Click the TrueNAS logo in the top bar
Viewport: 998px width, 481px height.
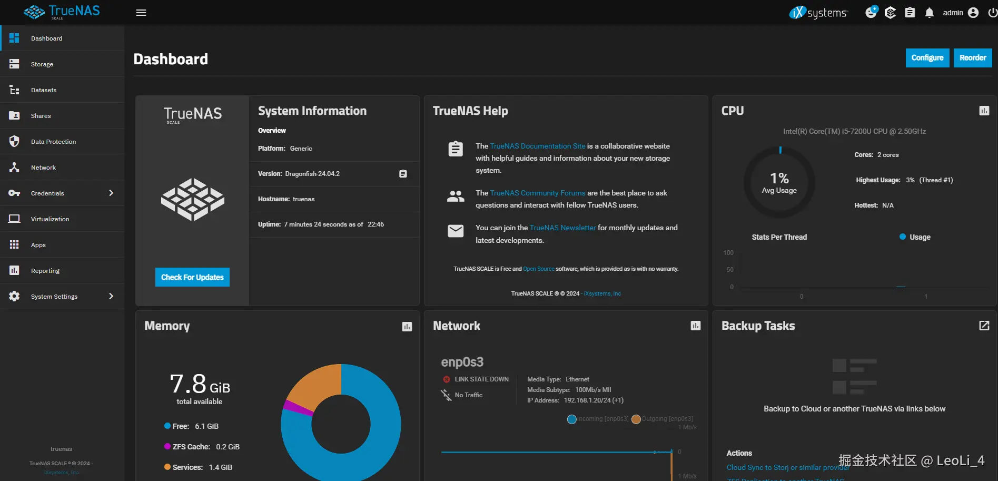(62, 12)
